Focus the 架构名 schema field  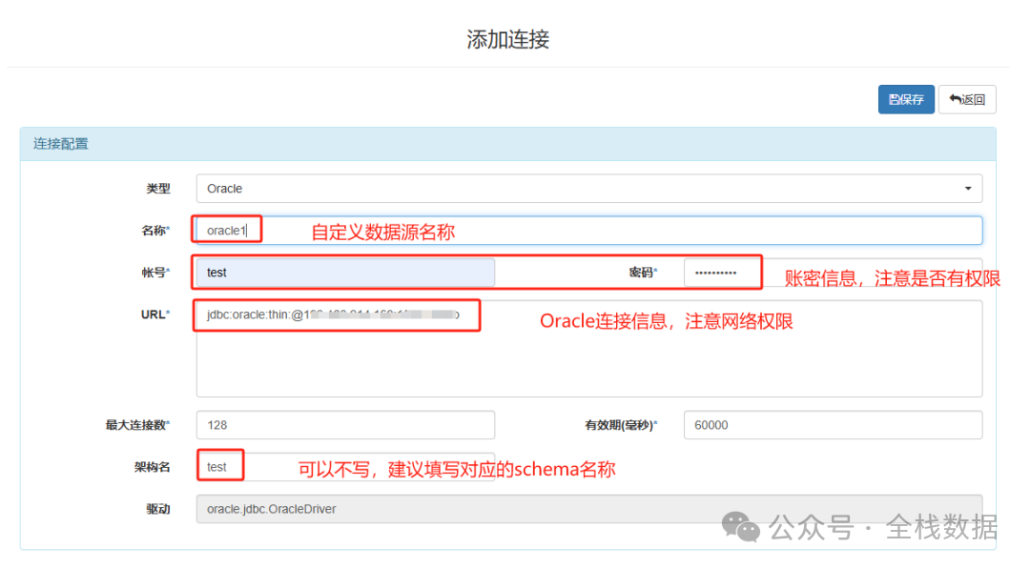pyautogui.click(x=345, y=467)
